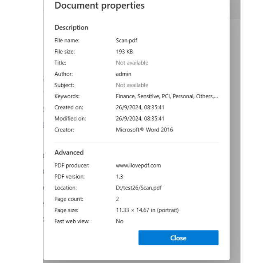The height and width of the screenshot is (263, 274).
Task: Select the 193 KB file size value
Action: tap(124, 52)
